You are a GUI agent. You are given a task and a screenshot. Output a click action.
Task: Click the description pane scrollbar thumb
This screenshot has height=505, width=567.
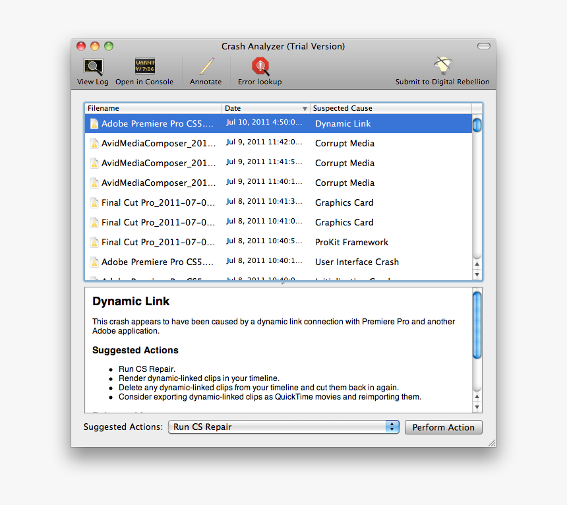coord(477,326)
